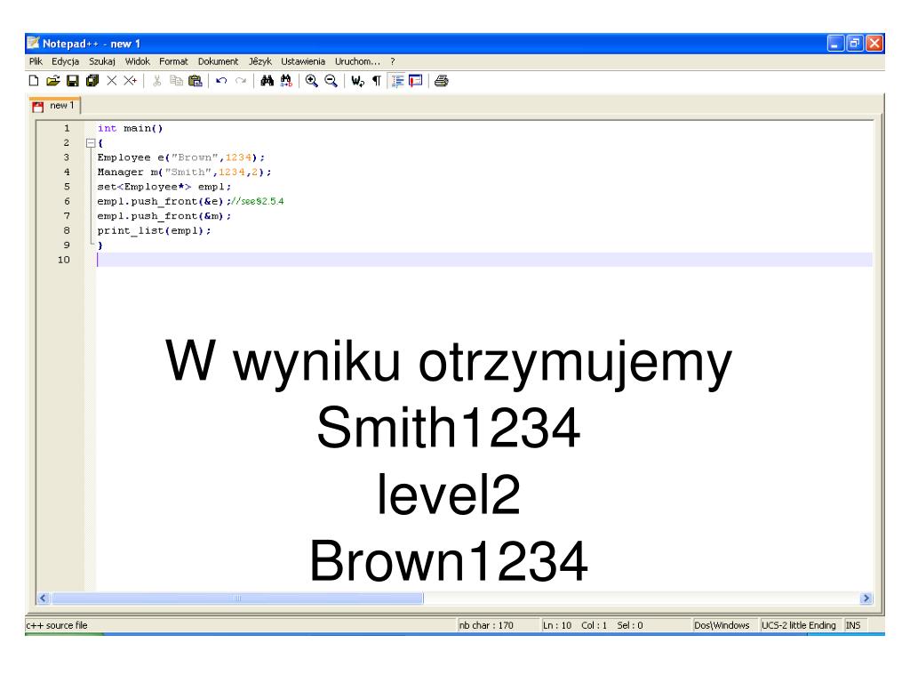Screen dimensions: 910x683
Task: Click the highlighted empty line 10
Action: (x=484, y=260)
